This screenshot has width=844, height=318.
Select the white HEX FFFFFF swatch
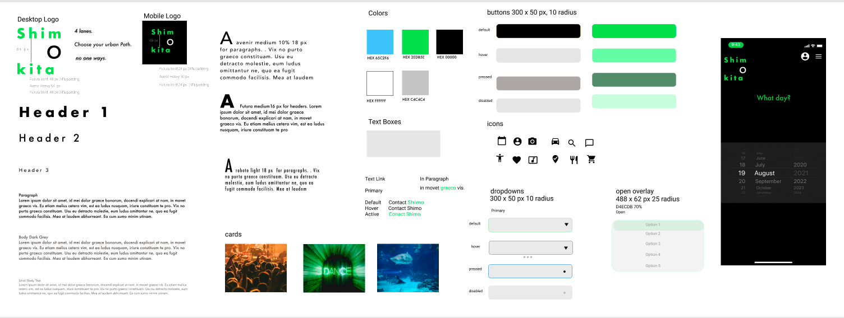380,83
